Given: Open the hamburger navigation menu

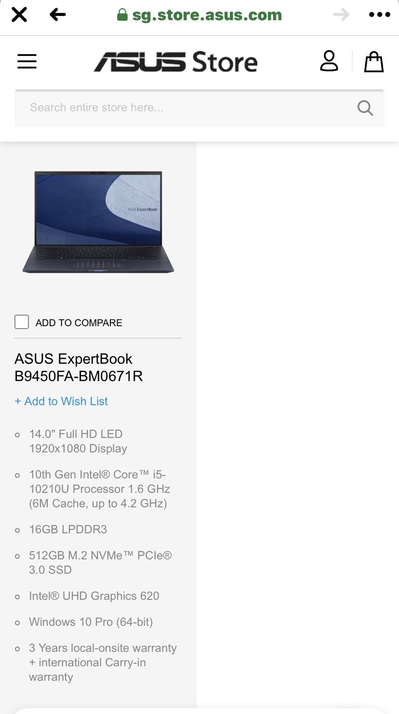Looking at the screenshot, I should coord(27,62).
